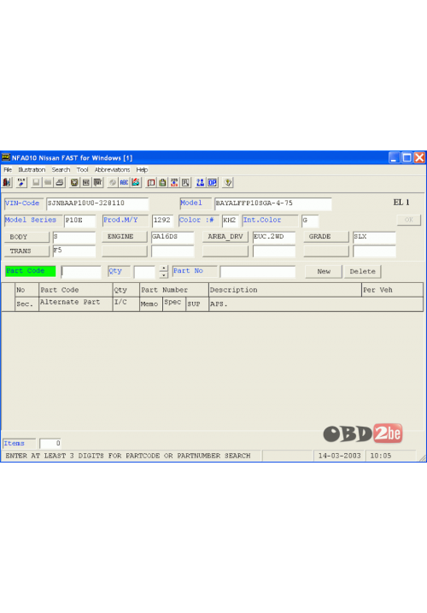Click the exit door toolbar icon
Image resolution: width=427 pixels, height=613 pixels.
(7, 183)
